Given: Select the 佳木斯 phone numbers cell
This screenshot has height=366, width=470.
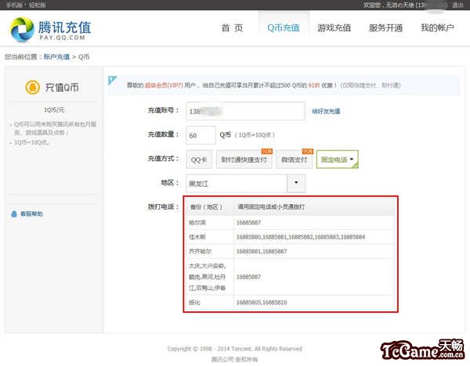Looking at the screenshot, I should click(314, 237).
